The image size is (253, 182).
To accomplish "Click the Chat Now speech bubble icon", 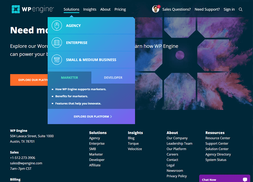I will pyautogui.click(x=245, y=179).
